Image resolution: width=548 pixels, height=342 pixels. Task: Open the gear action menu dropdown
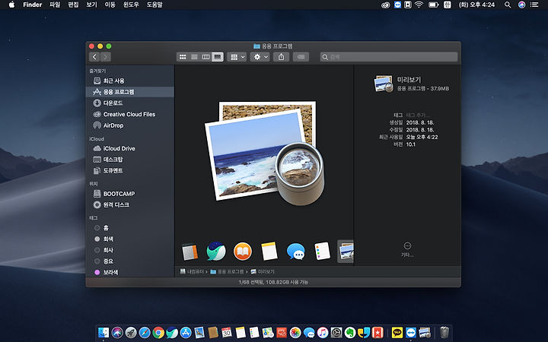pyautogui.click(x=260, y=57)
